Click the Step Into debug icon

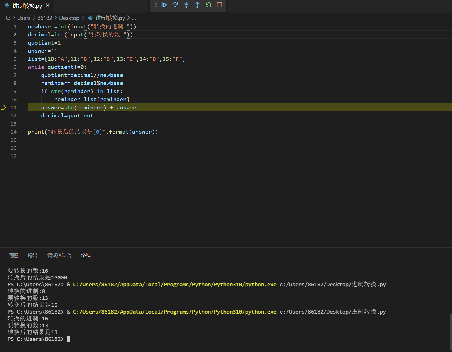186,5
